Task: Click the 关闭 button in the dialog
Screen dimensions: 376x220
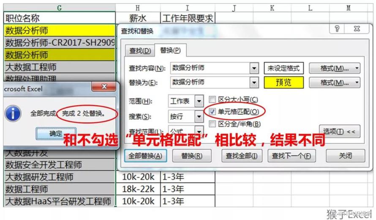Action: pyautogui.click(x=346, y=156)
